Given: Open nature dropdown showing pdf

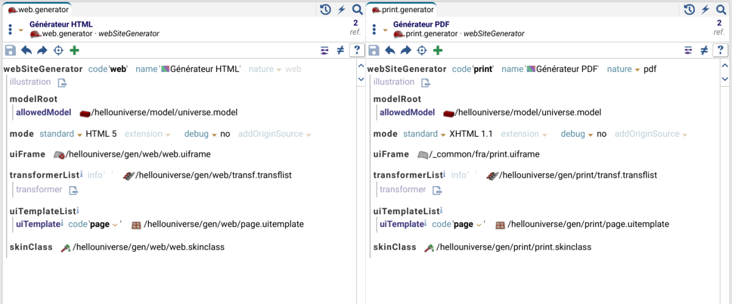Looking at the screenshot, I should click(x=637, y=70).
